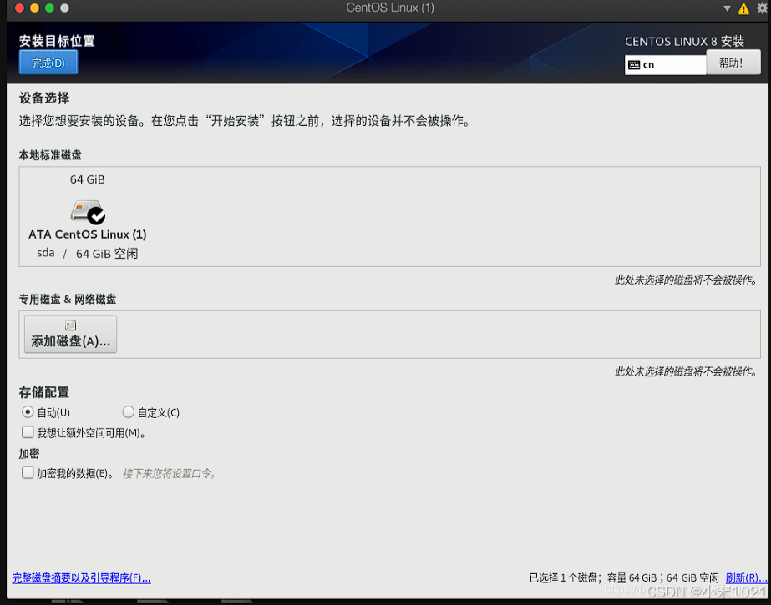Click the 添加磁盘(A)... add disk button
771x605 pixels.
pyautogui.click(x=70, y=334)
